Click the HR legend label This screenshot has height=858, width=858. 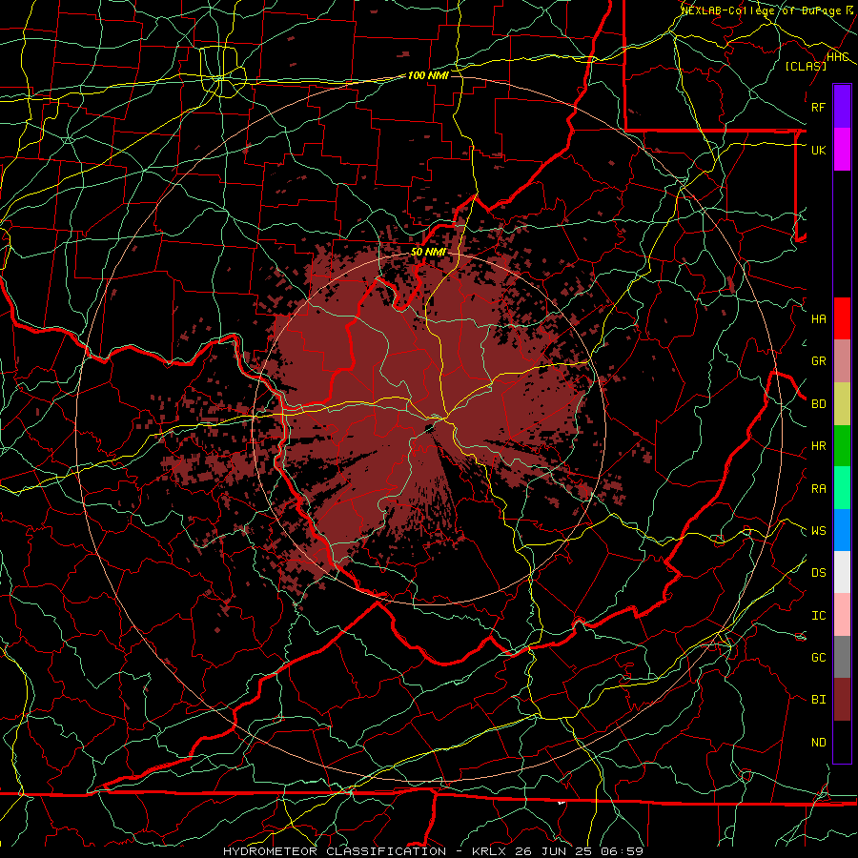(818, 446)
